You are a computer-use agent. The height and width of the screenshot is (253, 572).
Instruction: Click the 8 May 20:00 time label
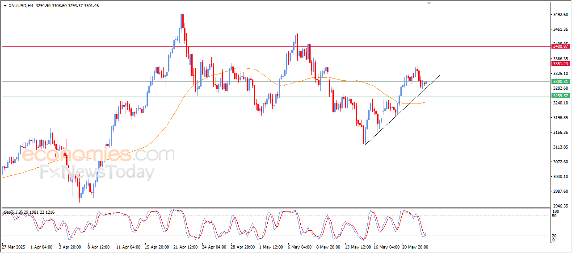click(x=328, y=247)
